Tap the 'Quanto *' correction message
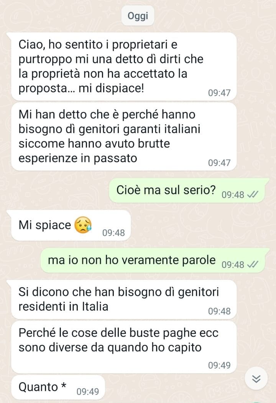 pyautogui.click(x=58, y=387)
